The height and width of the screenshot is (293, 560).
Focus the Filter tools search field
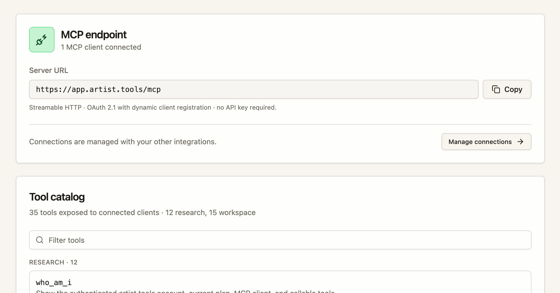point(280,240)
